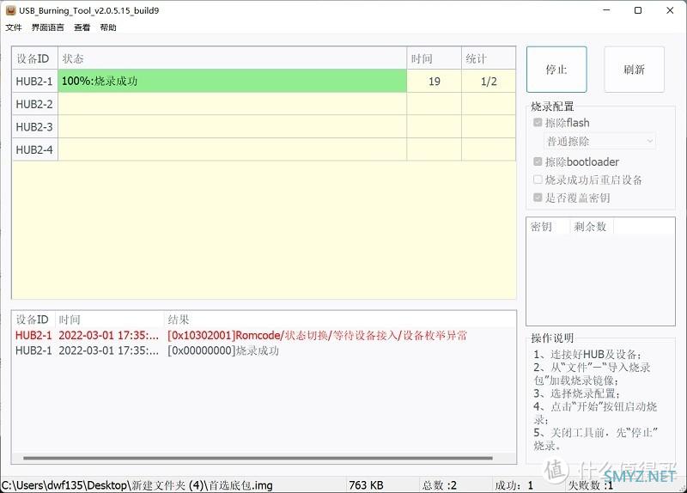Screen dimensions: 687x493
Task: Select the Romcode error log entry
Action: (x=264, y=335)
